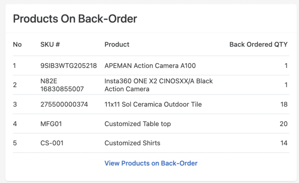Click the Products On Back-Order heading

[x=75, y=19]
